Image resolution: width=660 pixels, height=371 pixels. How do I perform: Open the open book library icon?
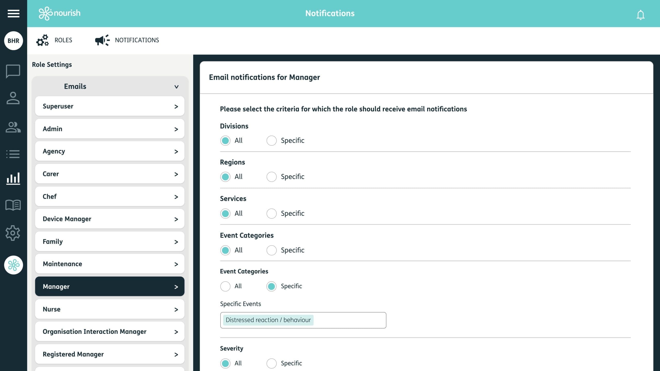[x=13, y=205]
